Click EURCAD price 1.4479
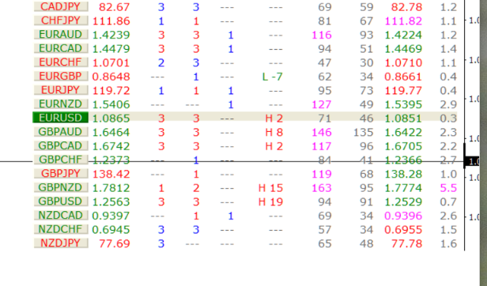Screen dimensions: 487x286 pos(111,49)
